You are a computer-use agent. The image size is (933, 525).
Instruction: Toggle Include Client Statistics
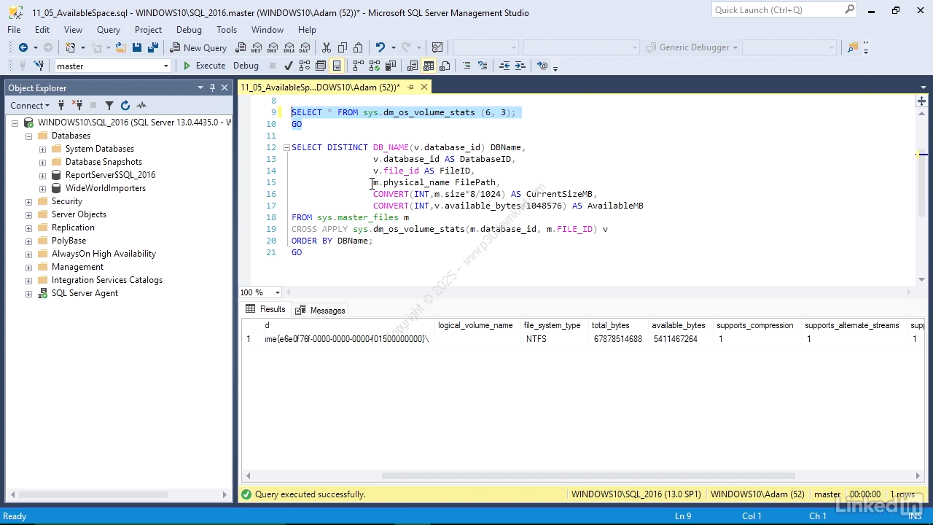coord(390,66)
